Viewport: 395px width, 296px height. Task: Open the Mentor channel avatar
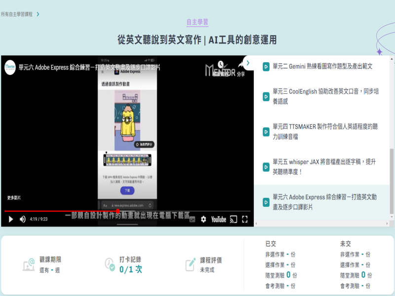(x=10, y=67)
